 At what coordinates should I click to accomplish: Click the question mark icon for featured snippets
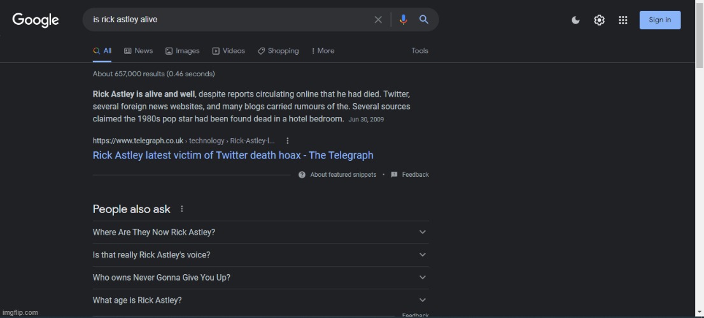coord(302,175)
